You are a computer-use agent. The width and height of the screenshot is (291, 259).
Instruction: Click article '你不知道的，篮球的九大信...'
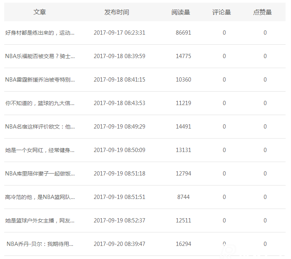pyautogui.click(x=40, y=103)
